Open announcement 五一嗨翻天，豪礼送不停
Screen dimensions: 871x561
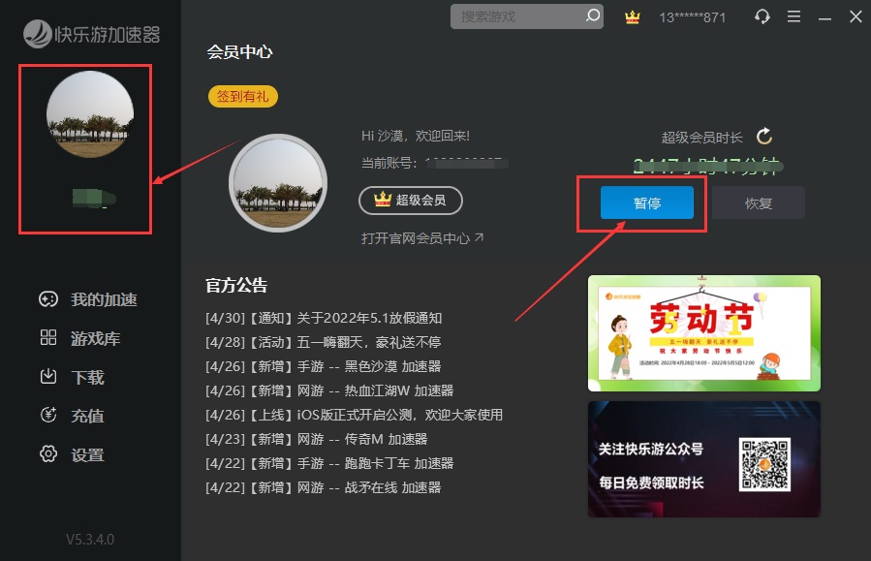coord(324,342)
